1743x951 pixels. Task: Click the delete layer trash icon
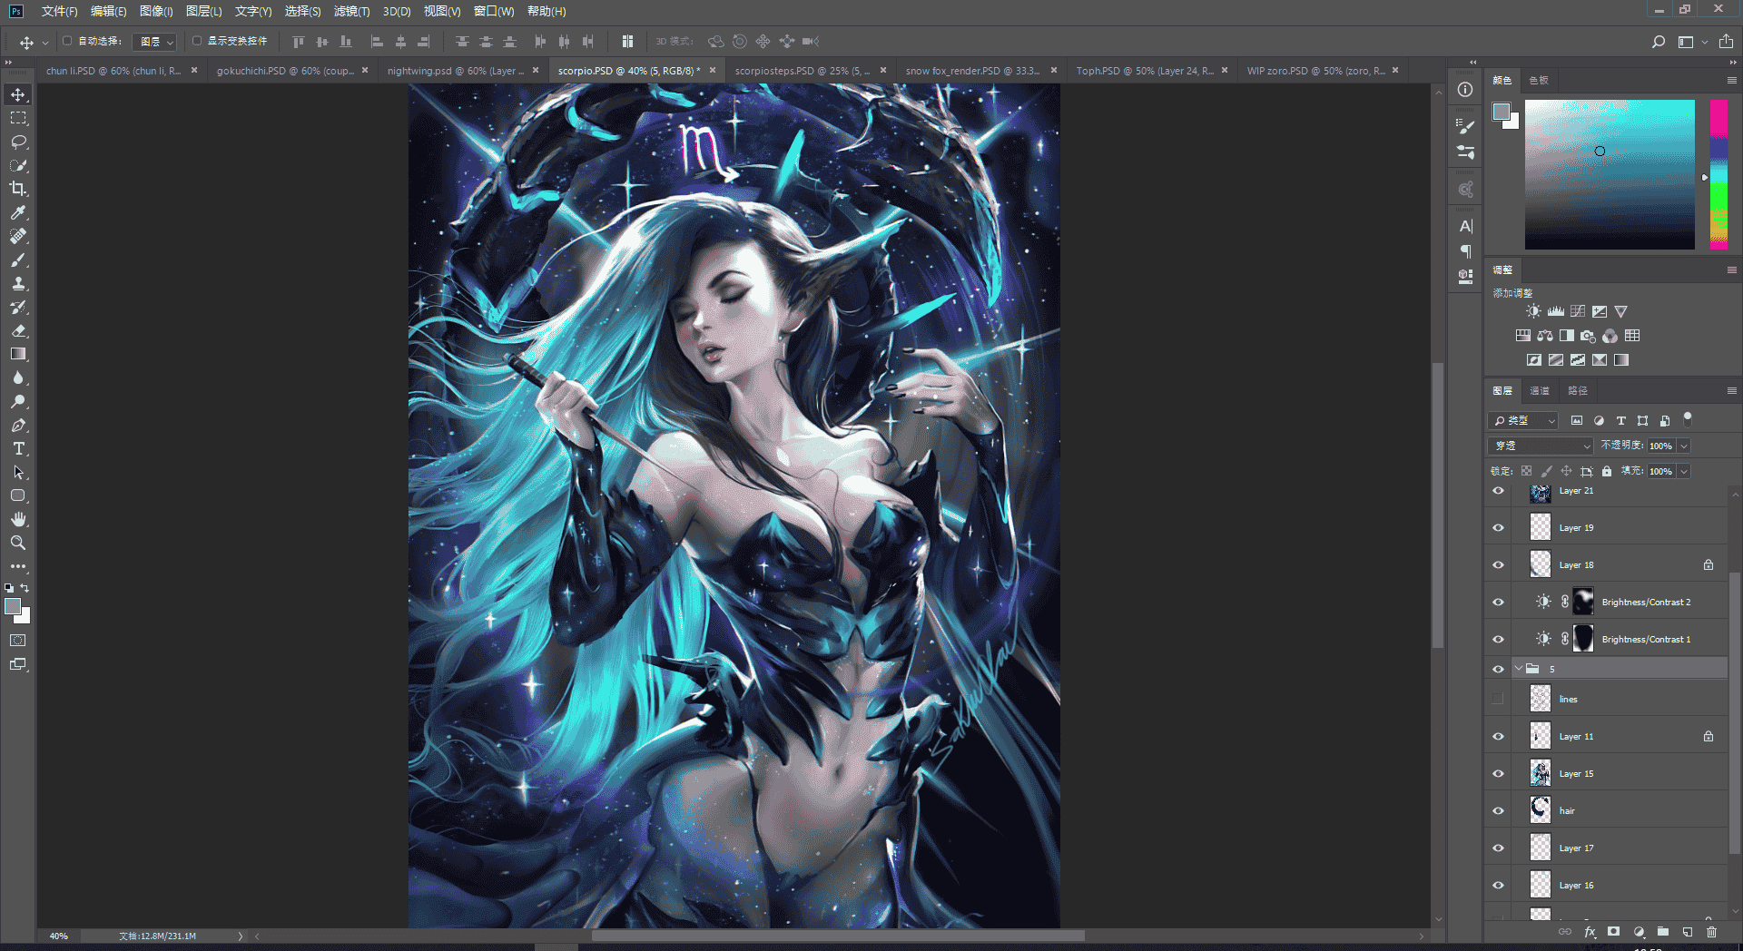pos(1711,932)
